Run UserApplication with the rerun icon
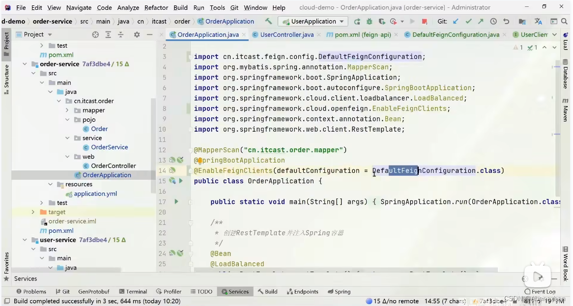573x306 pixels. pos(357,22)
